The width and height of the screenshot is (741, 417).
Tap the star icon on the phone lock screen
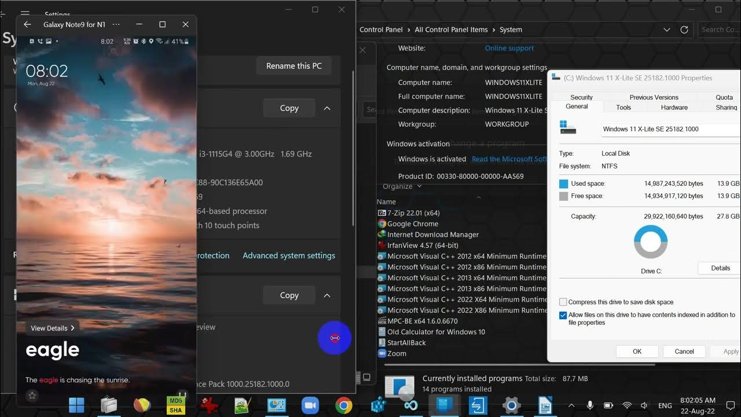click(x=32, y=395)
